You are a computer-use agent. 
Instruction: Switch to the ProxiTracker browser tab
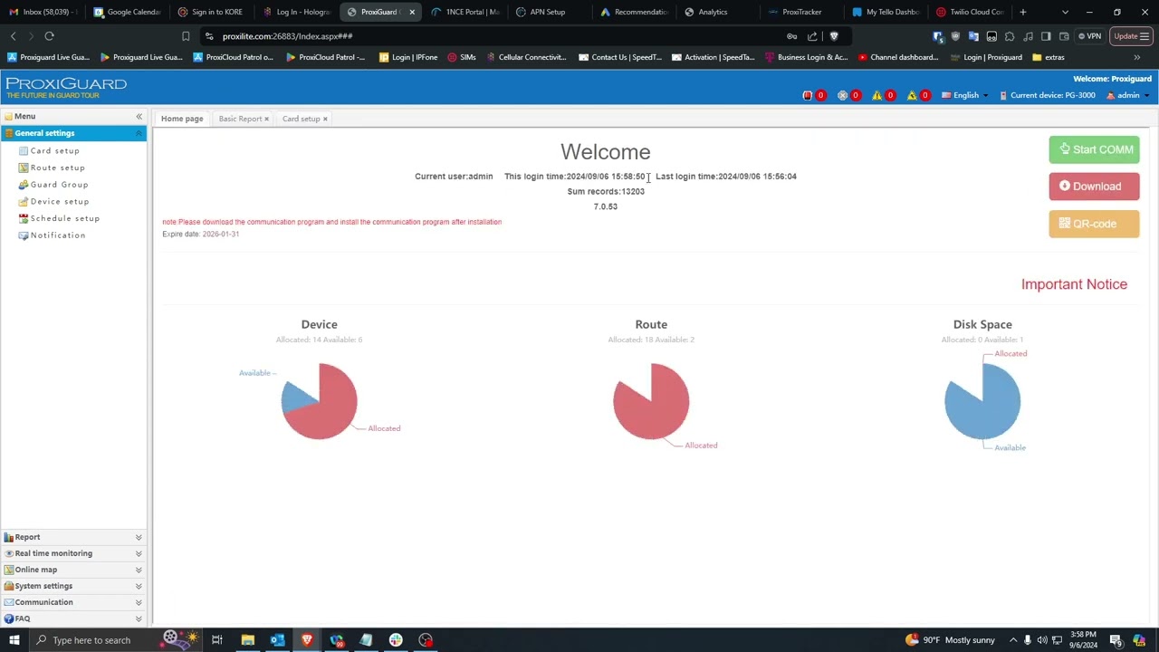(801, 12)
